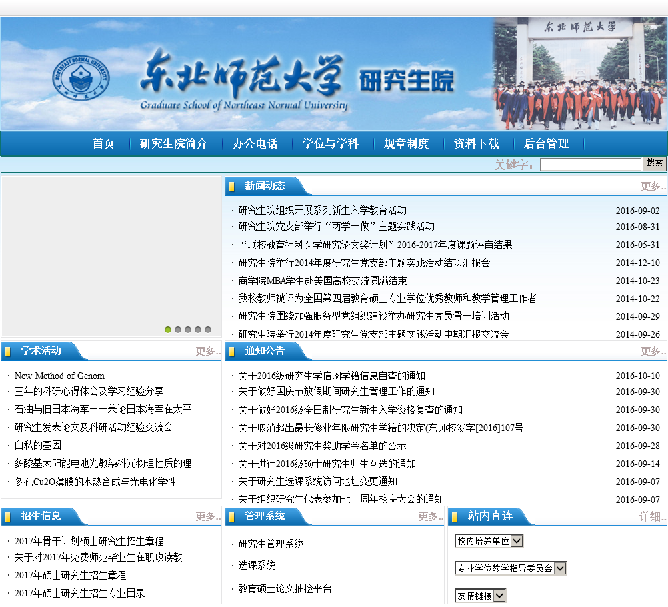Image resolution: width=668 pixels, height=607 pixels.
Task: Open 更多 link in 学术活动 section
Action: point(207,351)
